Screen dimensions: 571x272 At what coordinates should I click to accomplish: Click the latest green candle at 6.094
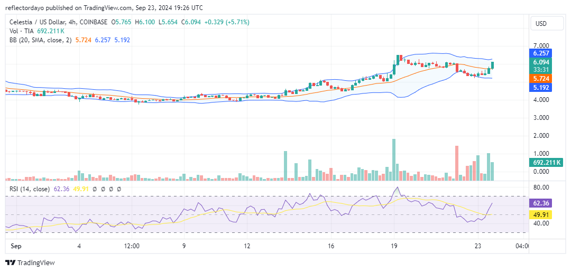(492, 65)
